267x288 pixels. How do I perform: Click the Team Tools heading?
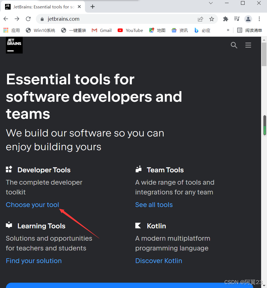click(165, 170)
